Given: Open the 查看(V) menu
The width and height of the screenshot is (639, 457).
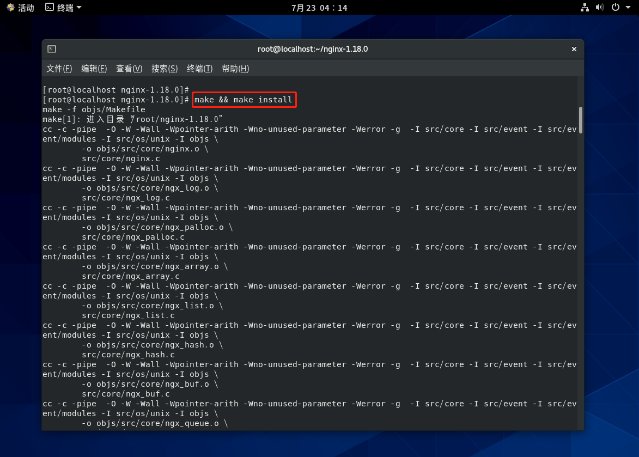Looking at the screenshot, I should tap(129, 69).
